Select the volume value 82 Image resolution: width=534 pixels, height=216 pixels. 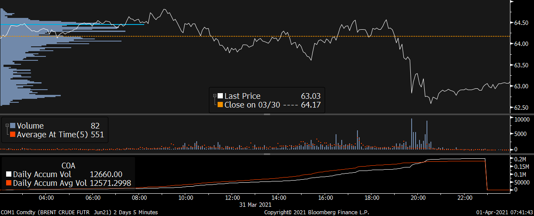tap(96, 126)
